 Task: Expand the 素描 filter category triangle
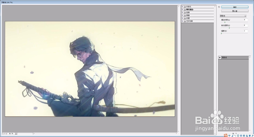point(182,15)
